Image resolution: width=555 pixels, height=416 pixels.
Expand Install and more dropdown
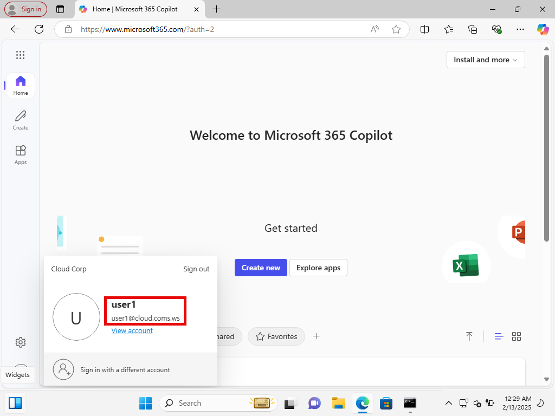[x=486, y=60]
